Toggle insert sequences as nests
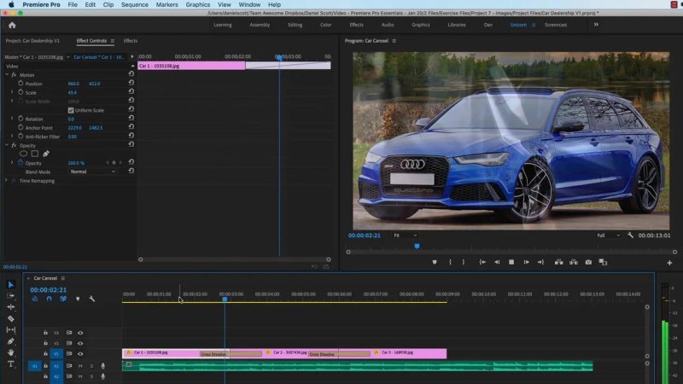 (x=35, y=300)
